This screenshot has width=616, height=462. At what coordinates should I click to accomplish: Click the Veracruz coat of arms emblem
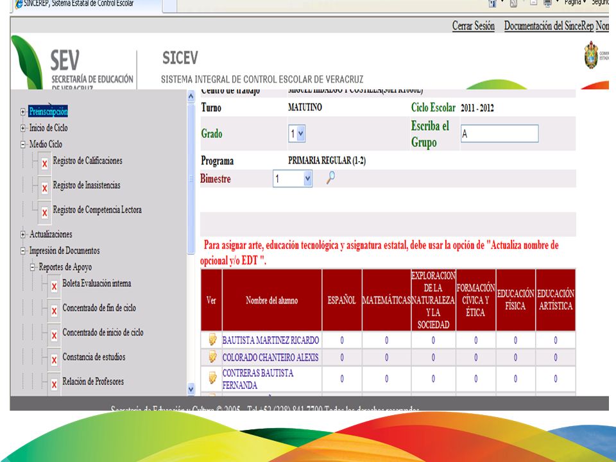pos(591,55)
